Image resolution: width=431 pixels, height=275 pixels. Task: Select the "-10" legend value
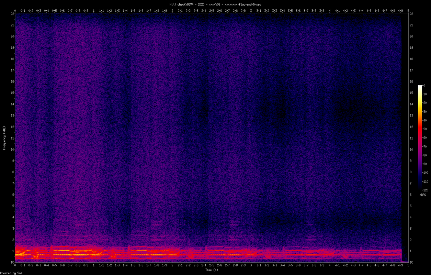[425, 94]
